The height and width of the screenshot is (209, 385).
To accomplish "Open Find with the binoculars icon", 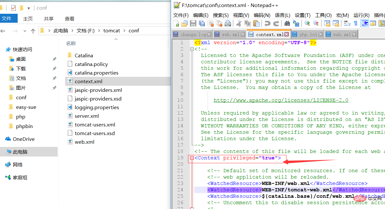I will tap(287, 23).
